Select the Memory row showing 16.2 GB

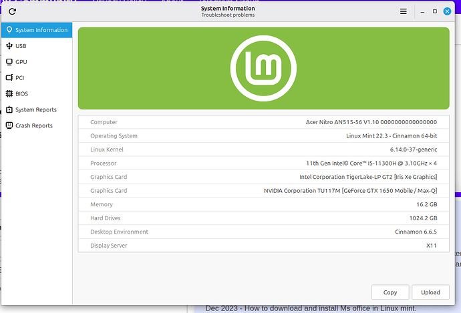click(x=263, y=204)
